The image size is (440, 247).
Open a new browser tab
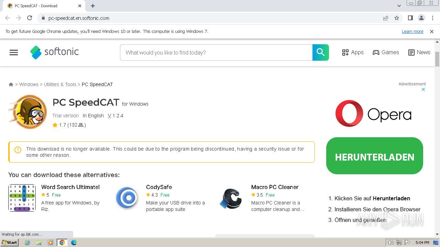[x=93, y=6]
